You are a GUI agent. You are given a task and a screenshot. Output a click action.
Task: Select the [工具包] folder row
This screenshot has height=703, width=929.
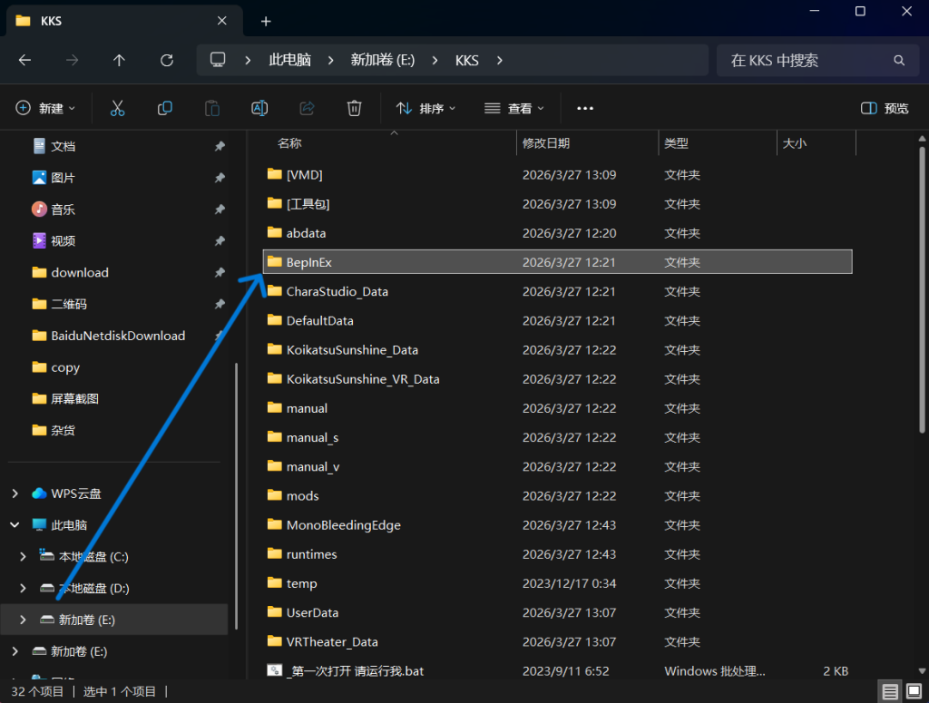tap(558, 204)
